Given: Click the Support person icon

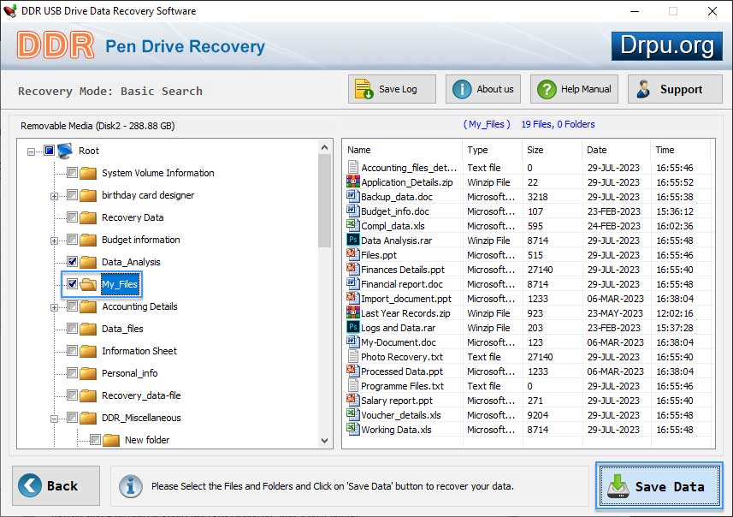Looking at the screenshot, I should pos(643,89).
